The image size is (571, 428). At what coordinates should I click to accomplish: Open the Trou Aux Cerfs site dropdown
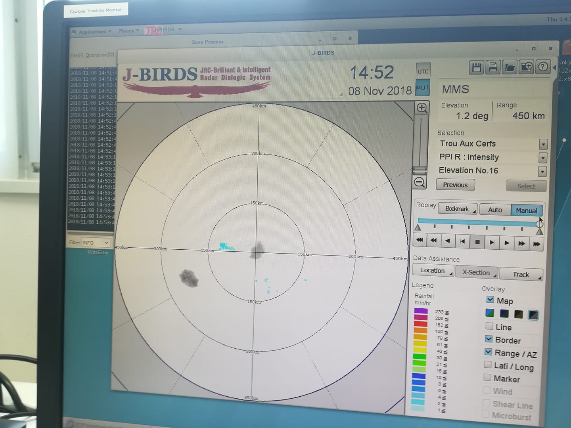point(543,144)
